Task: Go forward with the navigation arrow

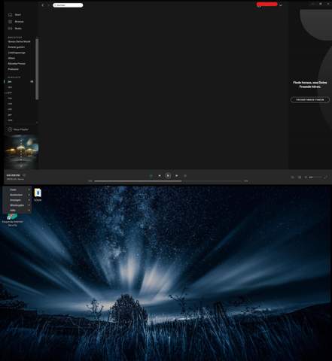Action: click(48, 5)
